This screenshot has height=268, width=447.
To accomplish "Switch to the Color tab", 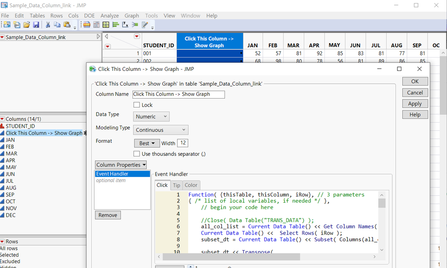I will [x=191, y=186].
